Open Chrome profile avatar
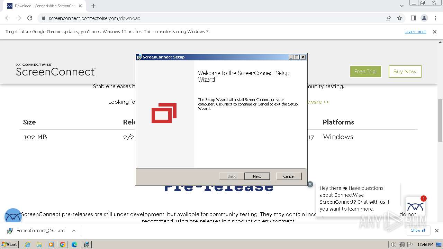Screen dimensions: 443x249 (424, 18)
